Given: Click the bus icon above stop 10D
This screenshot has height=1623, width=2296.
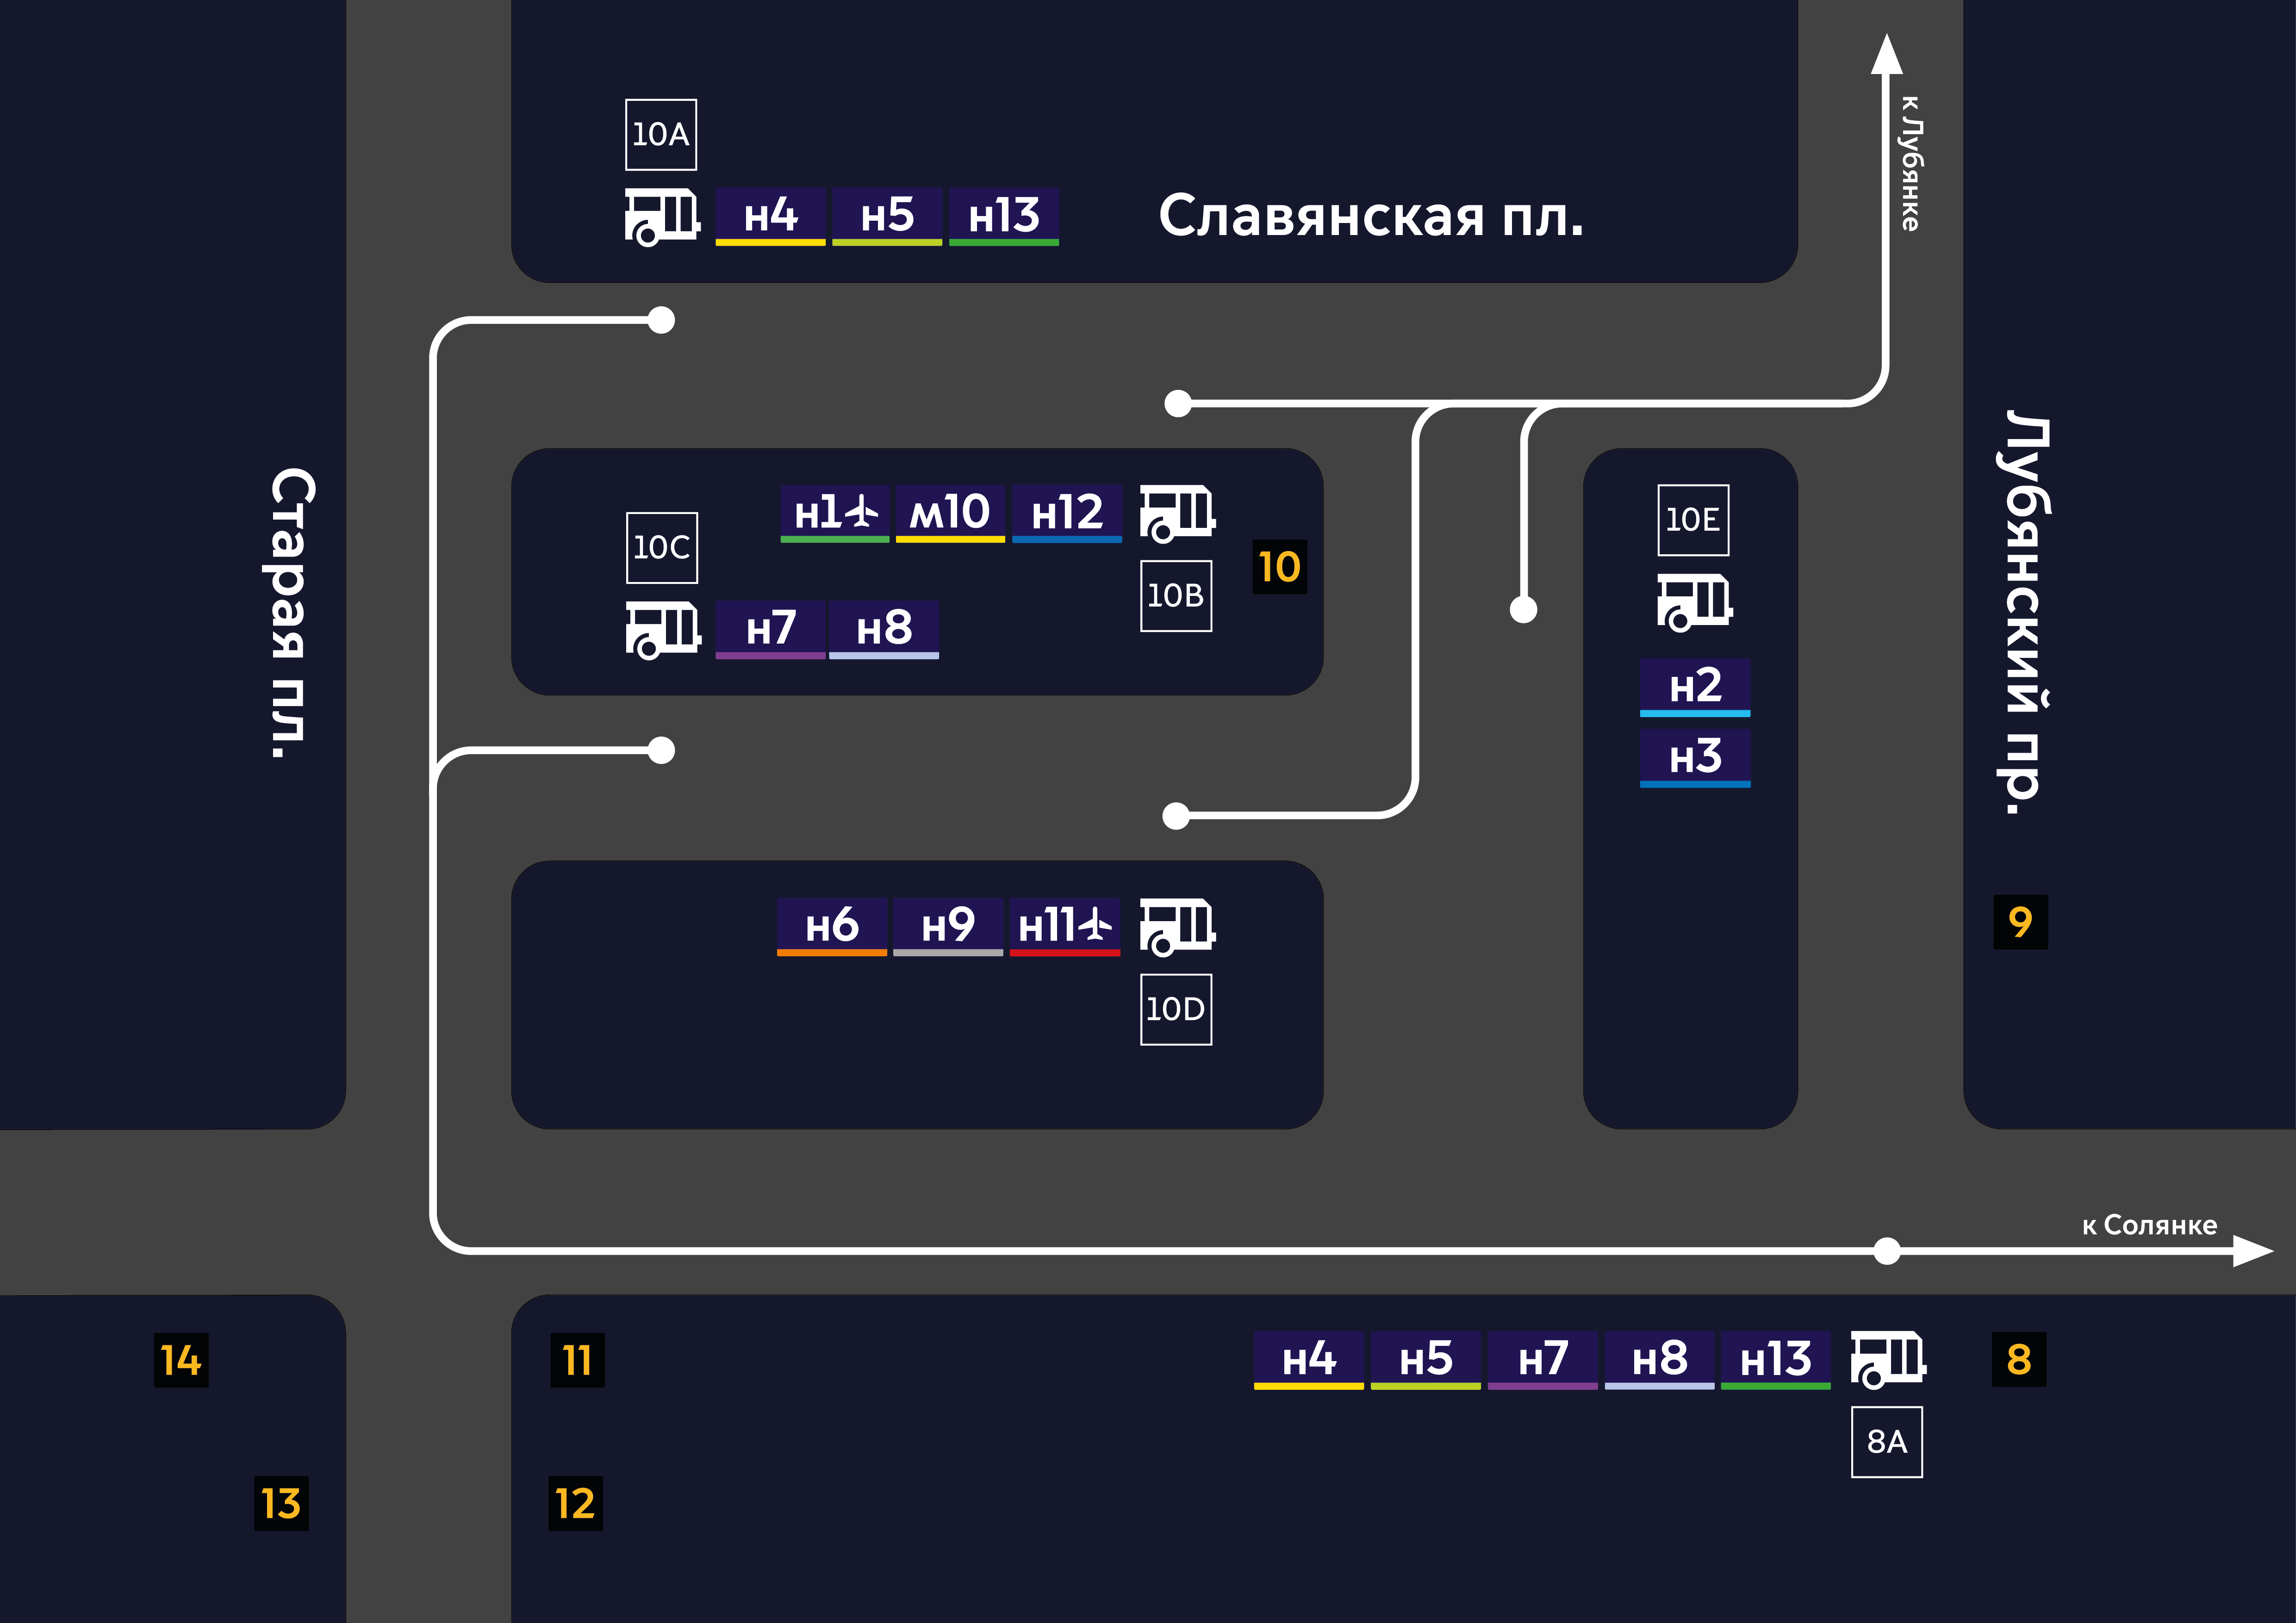Looking at the screenshot, I should pyautogui.click(x=1177, y=926).
